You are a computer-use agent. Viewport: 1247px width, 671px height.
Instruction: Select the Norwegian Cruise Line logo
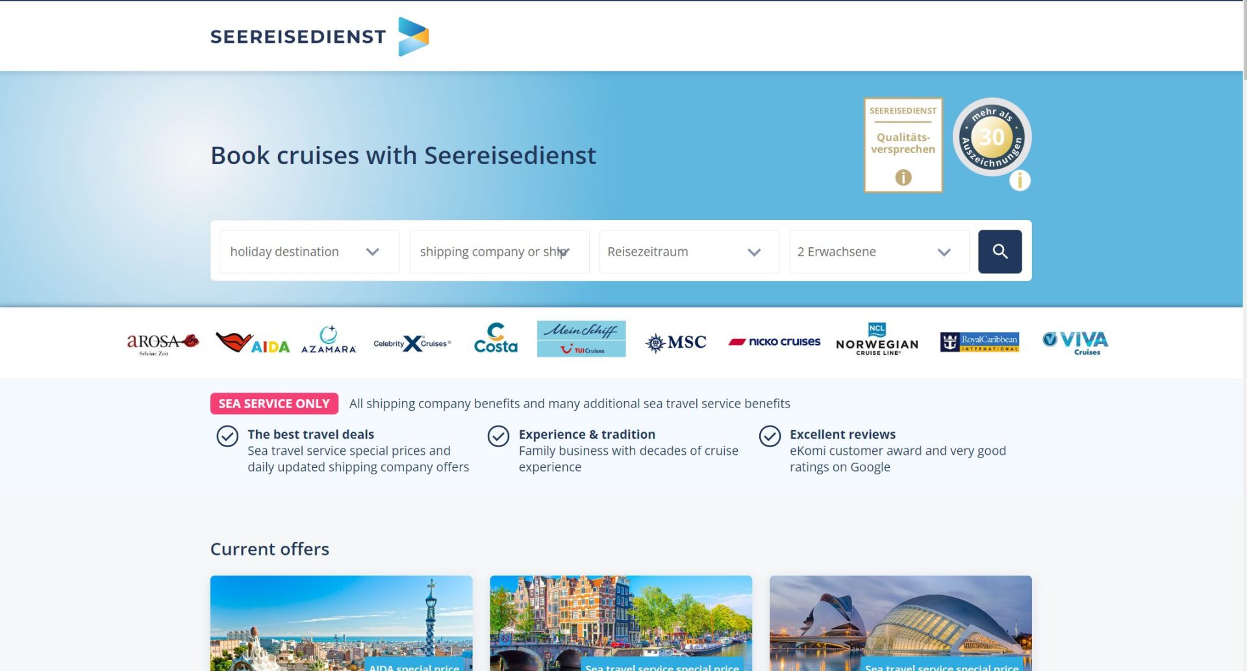[877, 340]
